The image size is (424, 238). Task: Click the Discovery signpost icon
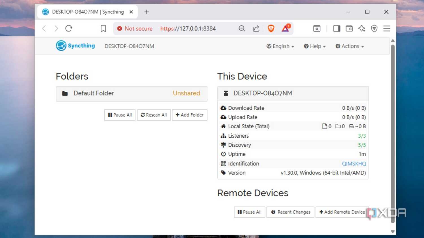(x=223, y=145)
